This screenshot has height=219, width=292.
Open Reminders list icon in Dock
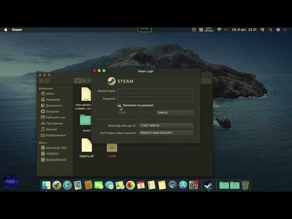click(151, 185)
